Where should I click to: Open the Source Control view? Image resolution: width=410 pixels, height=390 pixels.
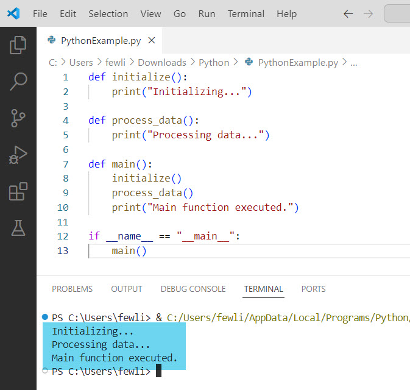click(18, 118)
